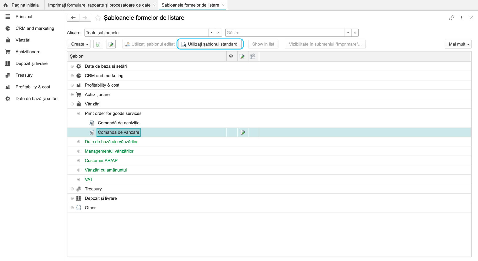Open the Afișare dropdown list
The width and height of the screenshot is (478, 261).
(x=212, y=33)
